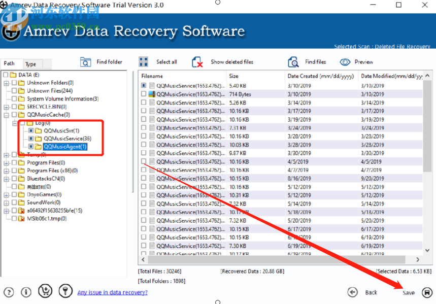Click the Preview label
Viewport: 436px width, 304px height.
(364, 62)
